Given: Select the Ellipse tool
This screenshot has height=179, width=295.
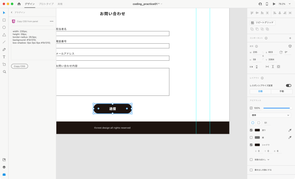Looking at the screenshot, I should point(4,27).
